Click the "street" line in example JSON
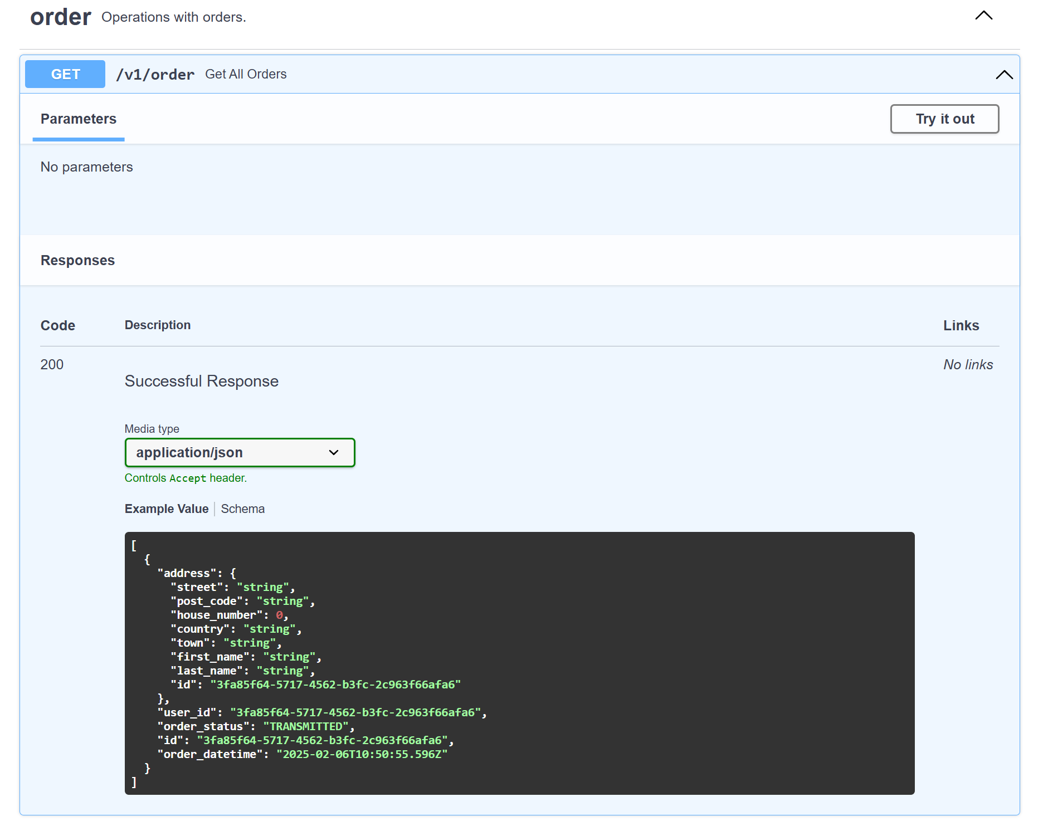Image resolution: width=1048 pixels, height=826 pixels. [x=233, y=587]
